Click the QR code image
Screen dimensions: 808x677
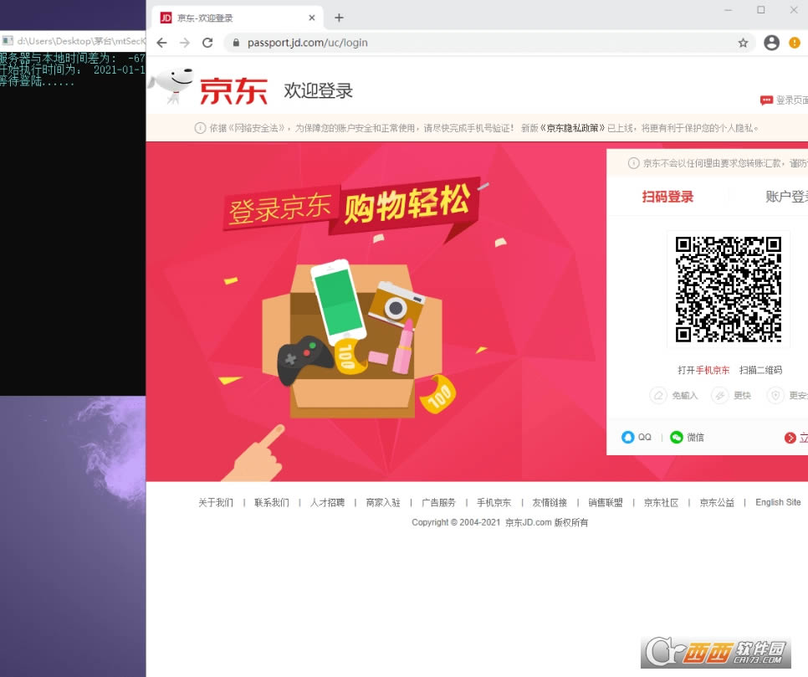tap(729, 289)
